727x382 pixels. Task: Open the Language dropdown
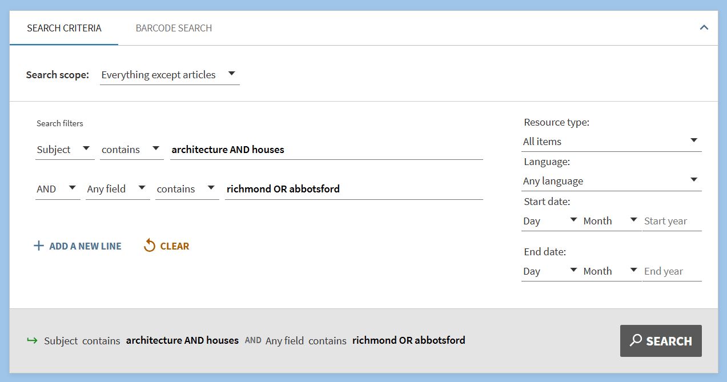click(610, 181)
